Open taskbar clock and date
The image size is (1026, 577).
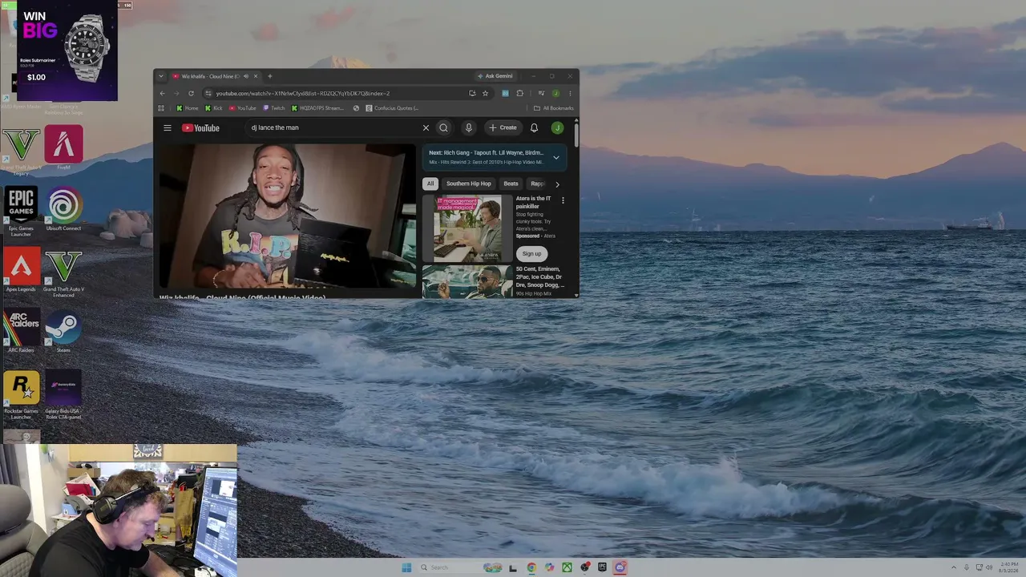(1009, 567)
